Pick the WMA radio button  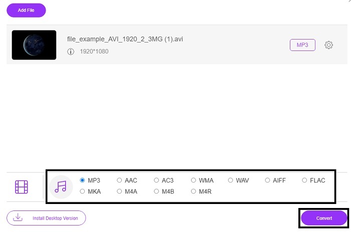(x=194, y=180)
